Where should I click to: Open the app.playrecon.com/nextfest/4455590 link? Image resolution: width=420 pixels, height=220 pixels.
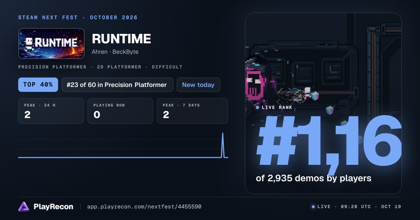pyautogui.click(x=144, y=207)
